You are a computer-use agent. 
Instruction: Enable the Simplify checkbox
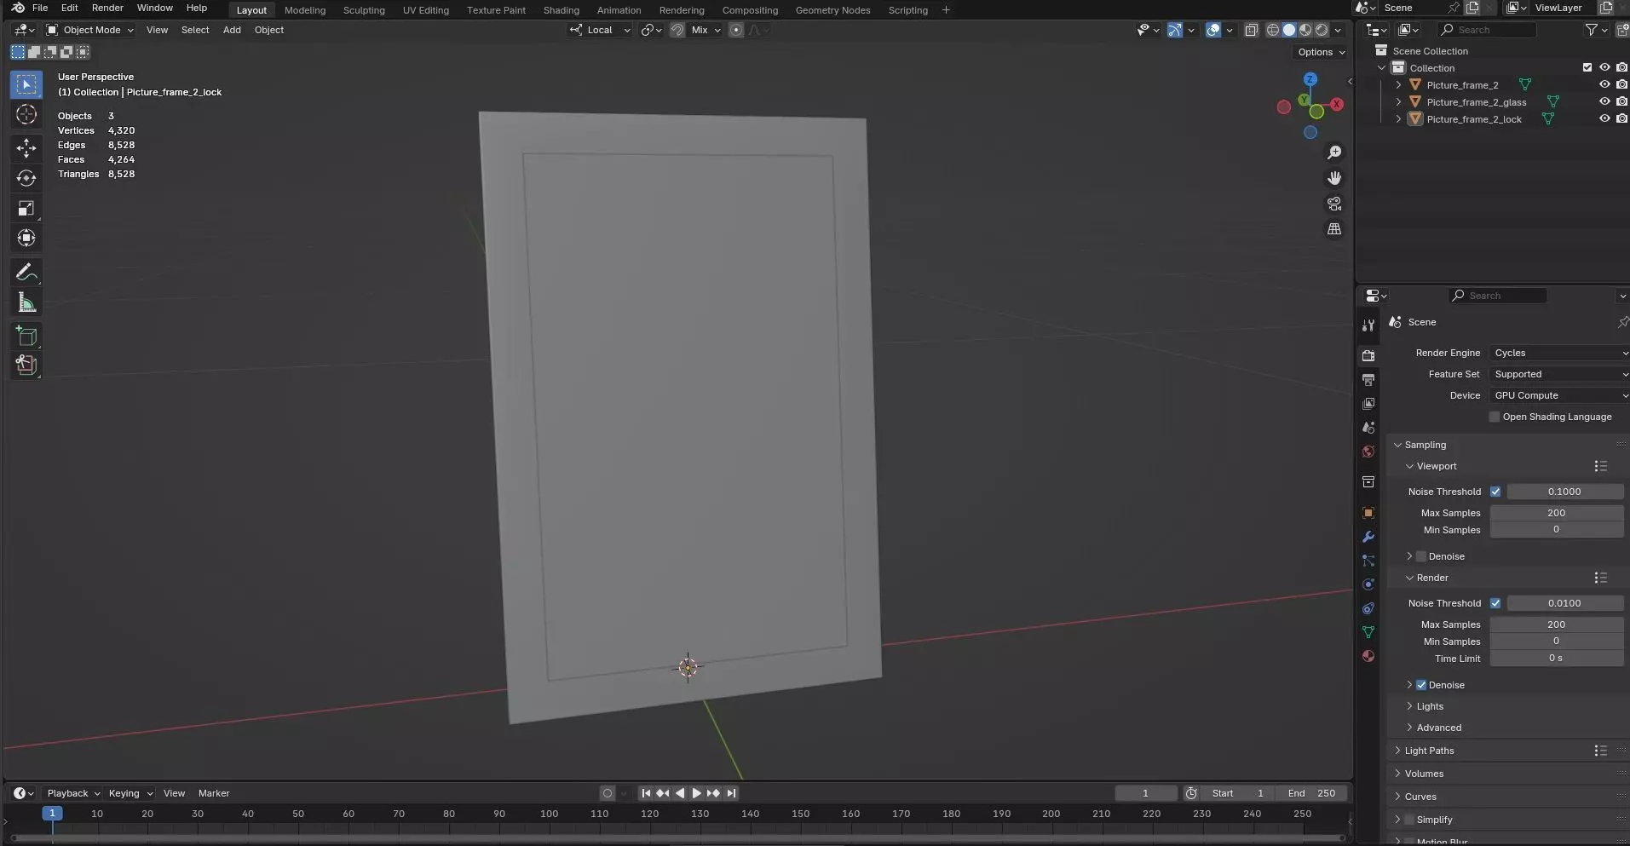(1409, 820)
